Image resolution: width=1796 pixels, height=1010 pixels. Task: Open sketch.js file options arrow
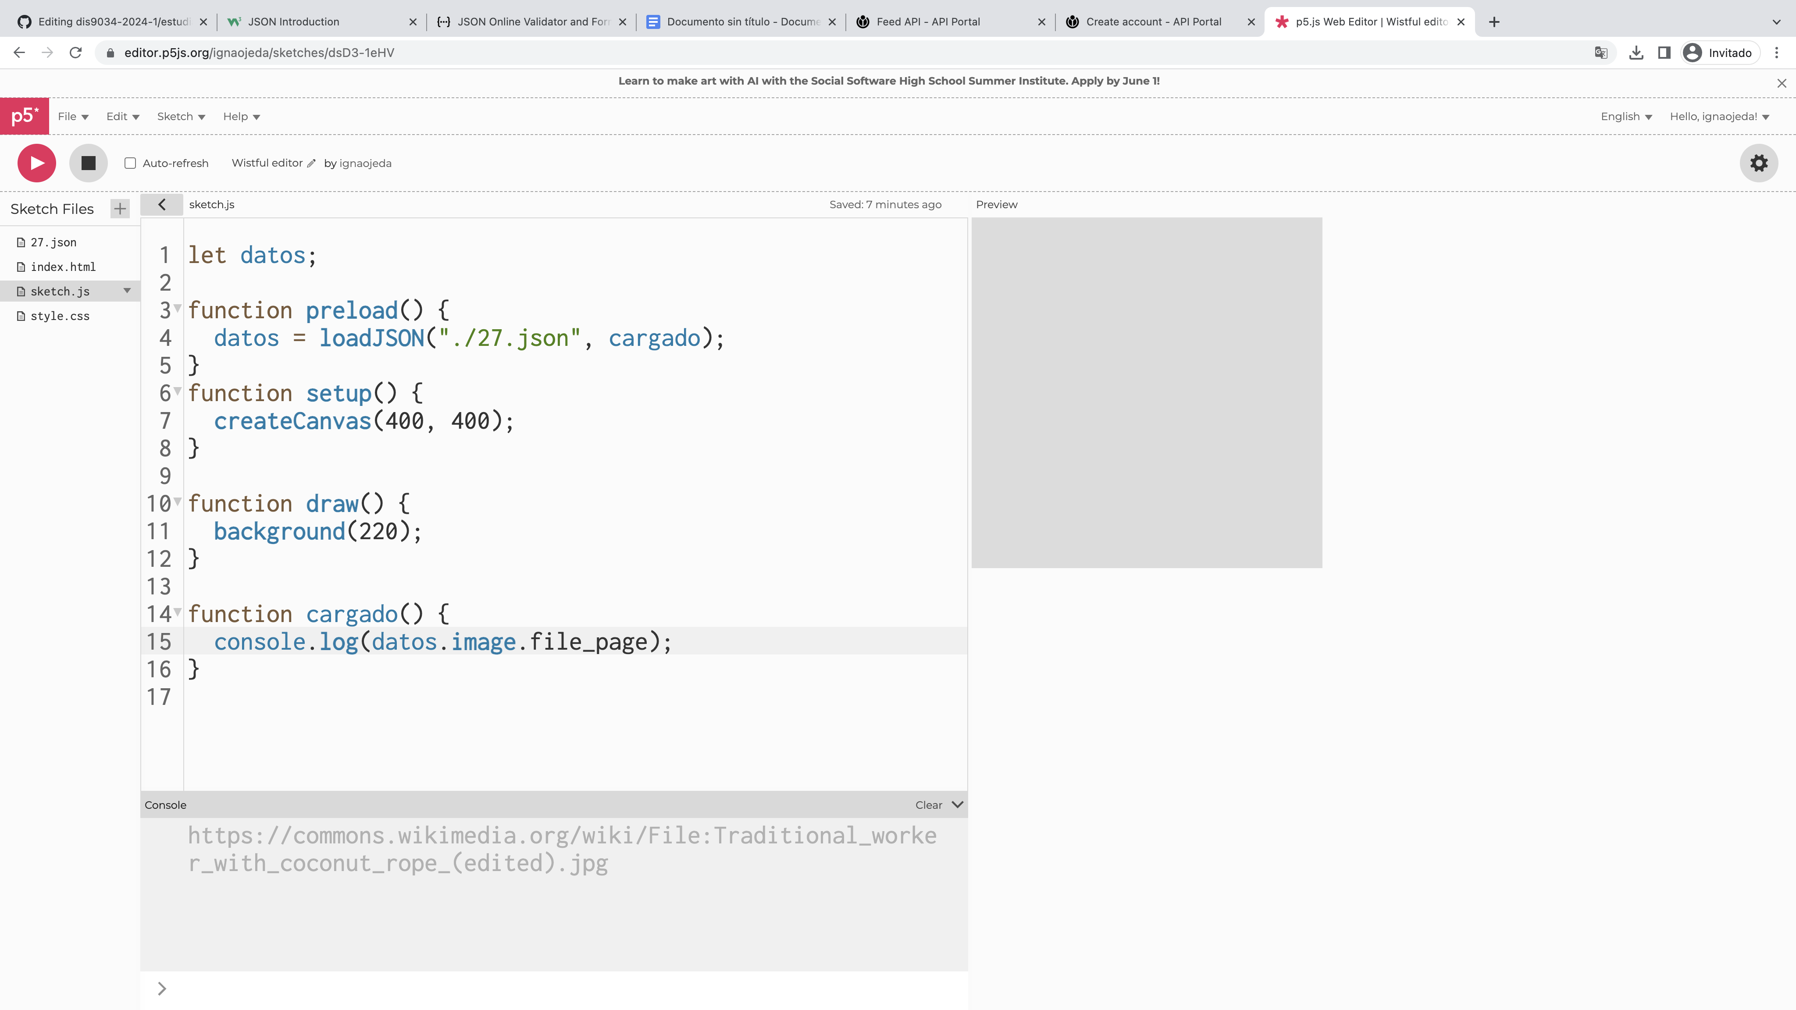(x=127, y=291)
